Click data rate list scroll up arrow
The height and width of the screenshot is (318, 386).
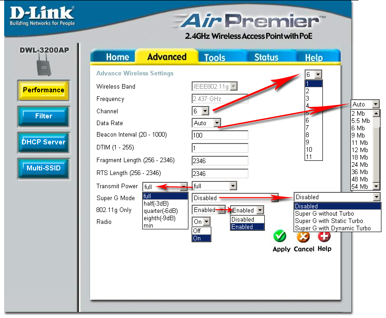coord(376,113)
